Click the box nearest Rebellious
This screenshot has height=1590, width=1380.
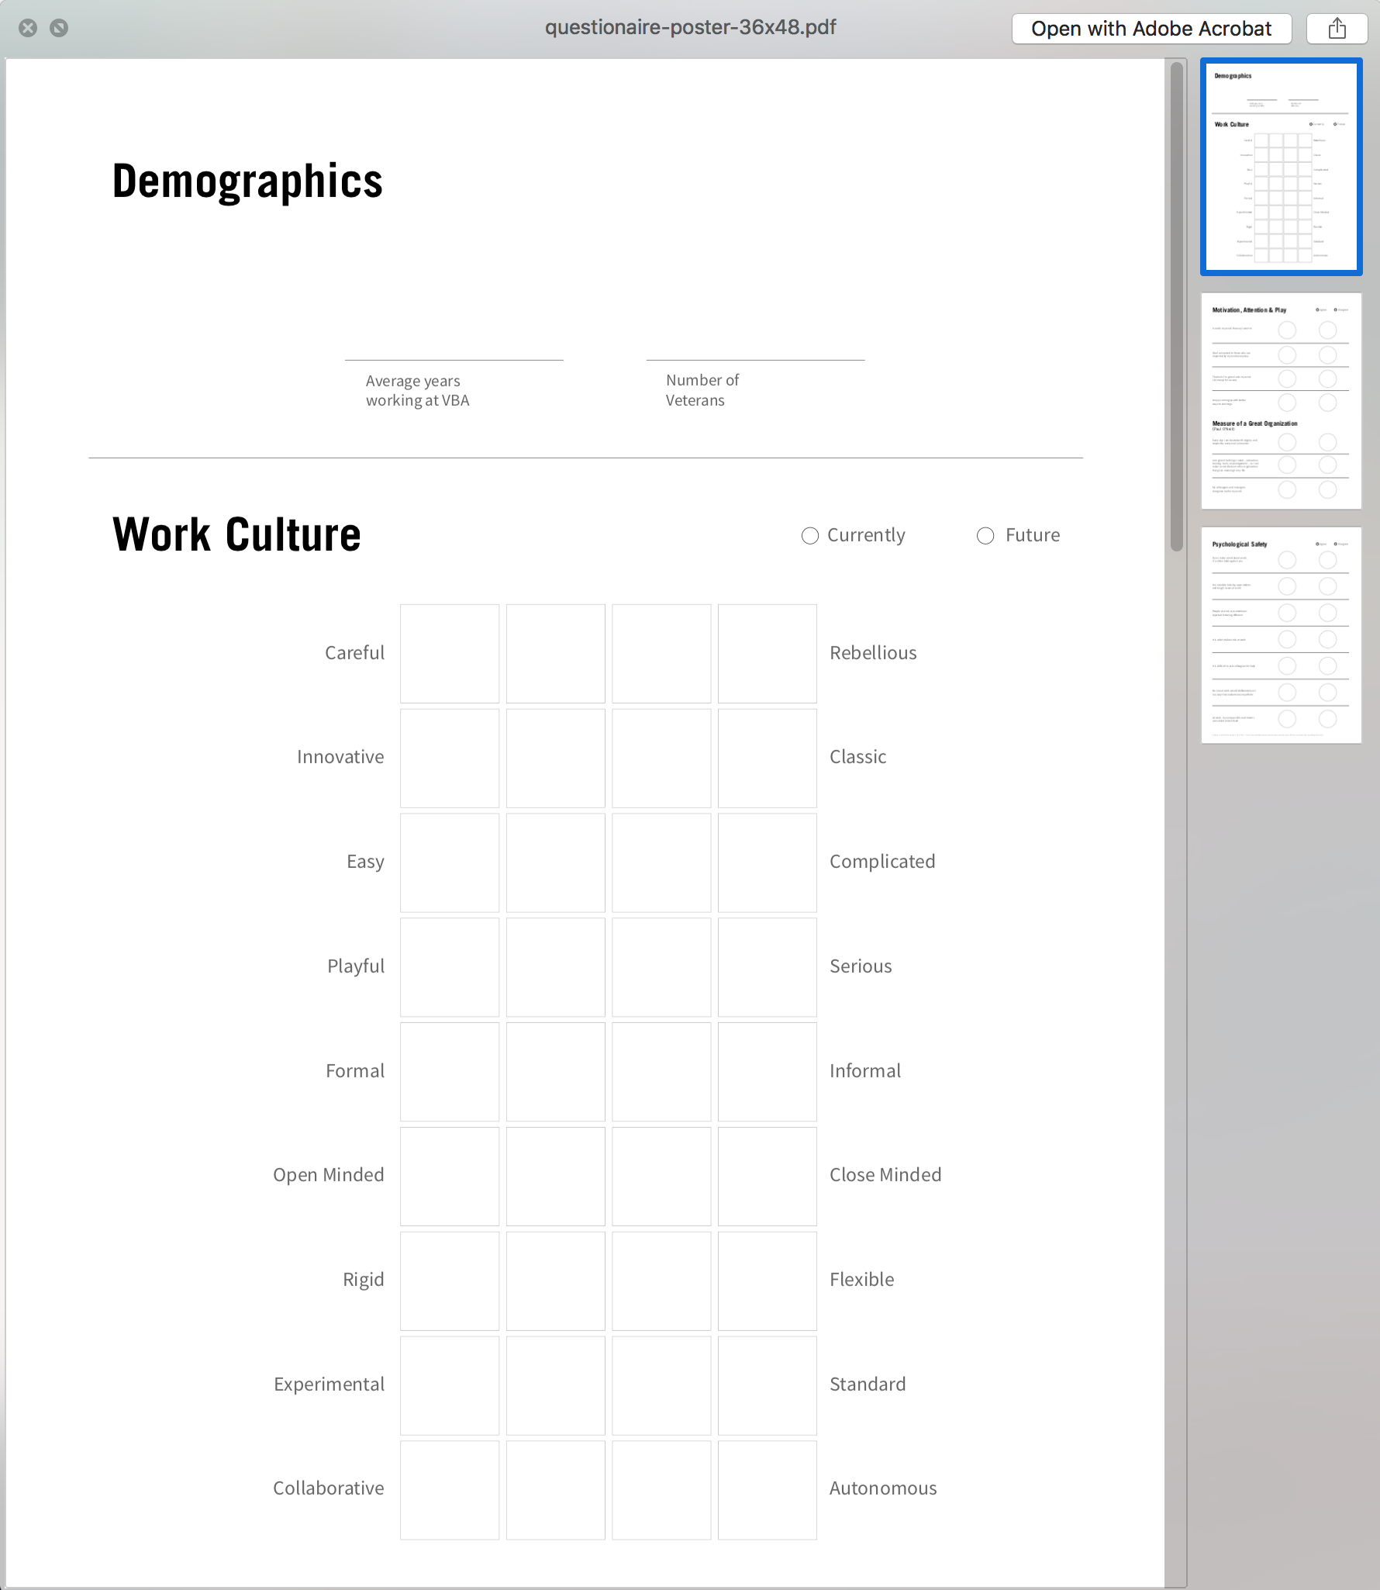click(x=767, y=654)
